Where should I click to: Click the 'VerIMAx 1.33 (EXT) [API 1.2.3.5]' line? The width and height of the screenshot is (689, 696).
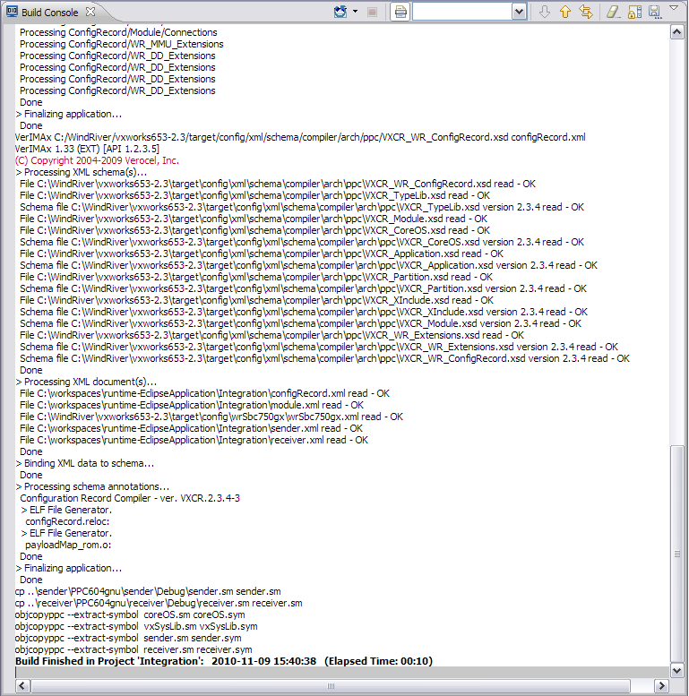pos(87,149)
